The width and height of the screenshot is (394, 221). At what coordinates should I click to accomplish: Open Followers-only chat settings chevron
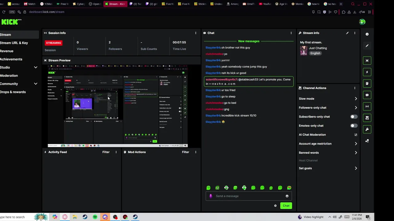356,108
